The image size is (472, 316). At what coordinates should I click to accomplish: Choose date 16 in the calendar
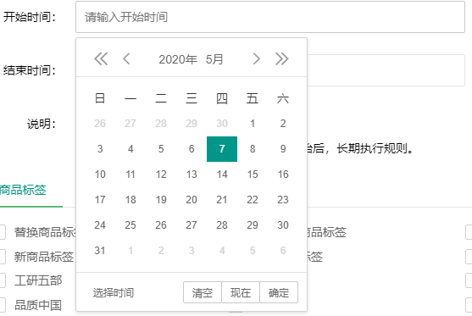283,175
